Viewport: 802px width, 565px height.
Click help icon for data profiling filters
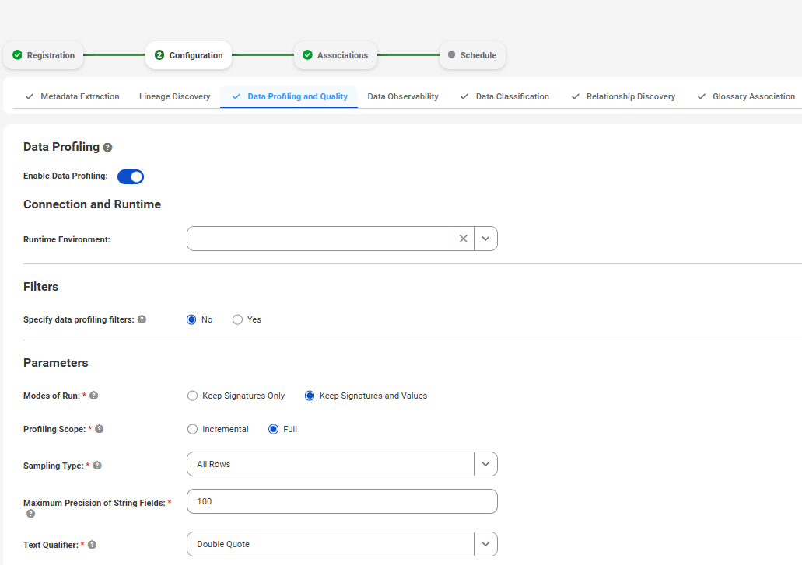(142, 319)
